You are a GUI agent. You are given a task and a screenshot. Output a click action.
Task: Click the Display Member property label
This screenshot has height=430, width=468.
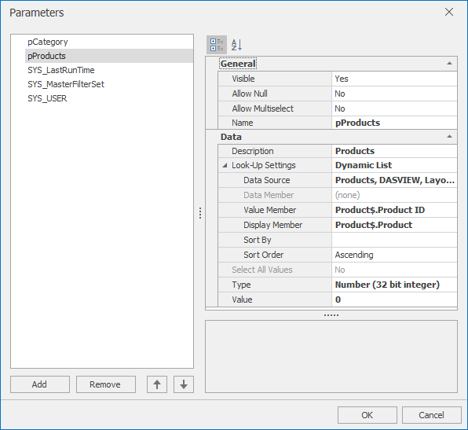click(272, 225)
